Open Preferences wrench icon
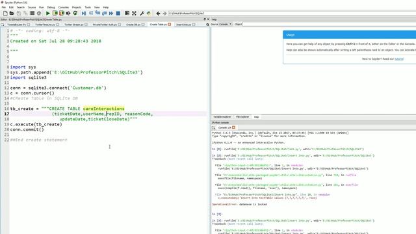416x234 pixels. pyautogui.click(x=142, y=13)
